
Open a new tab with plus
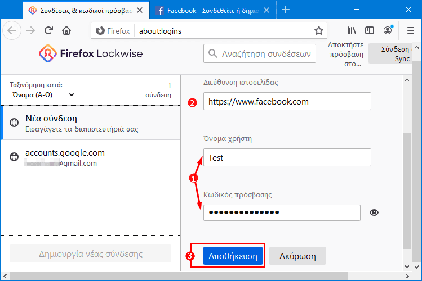pos(286,10)
